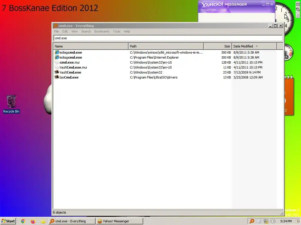Viewport: 301px width, 225px height.
Task: Click the Everything magnifier icon in the title bar
Action: [56, 26]
